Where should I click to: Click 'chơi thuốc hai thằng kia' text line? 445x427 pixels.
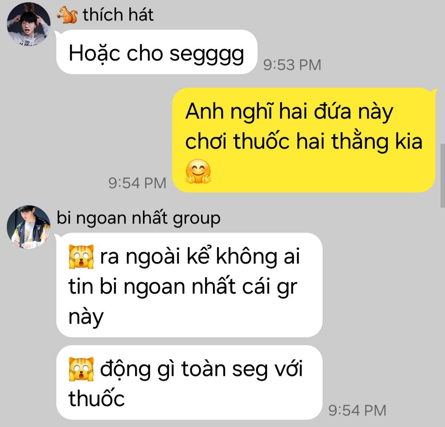(x=304, y=141)
